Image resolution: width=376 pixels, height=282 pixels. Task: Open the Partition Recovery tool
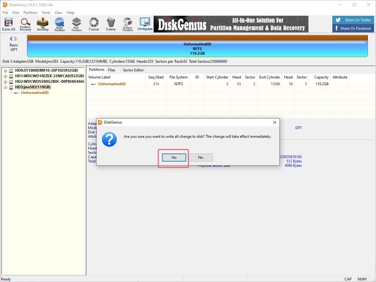click(25, 24)
